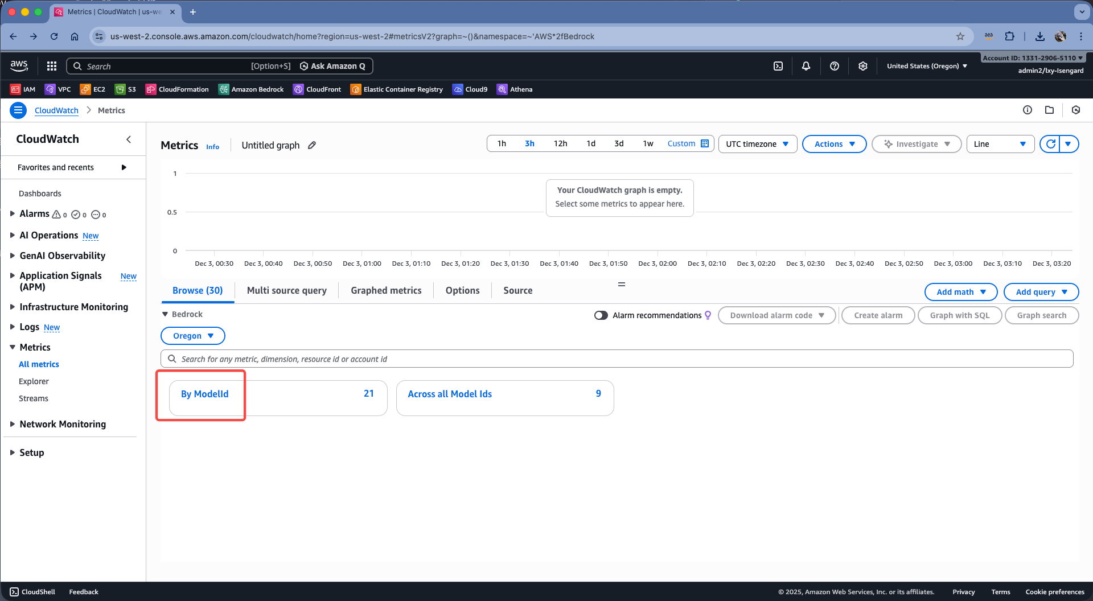Screen dimensions: 1093x601
Task: Collapse the Bedrock namespace disclosure triangle
Action: point(165,314)
